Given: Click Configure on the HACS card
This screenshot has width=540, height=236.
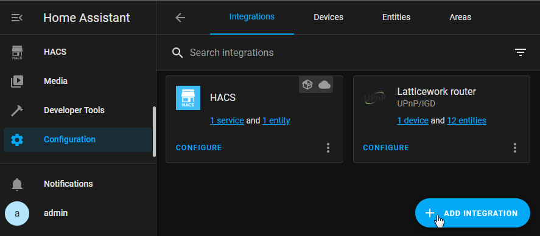Looking at the screenshot, I should 198,148.
